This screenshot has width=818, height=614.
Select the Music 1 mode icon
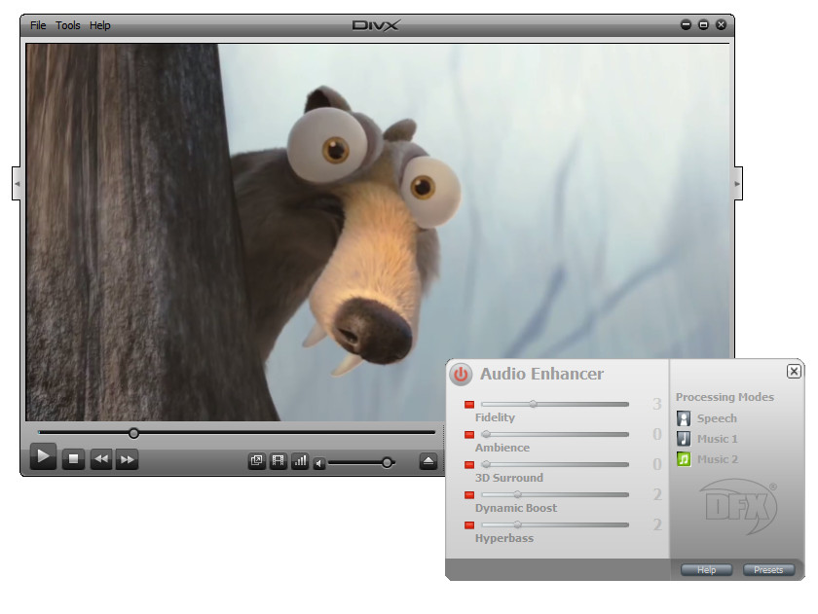point(684,439)
